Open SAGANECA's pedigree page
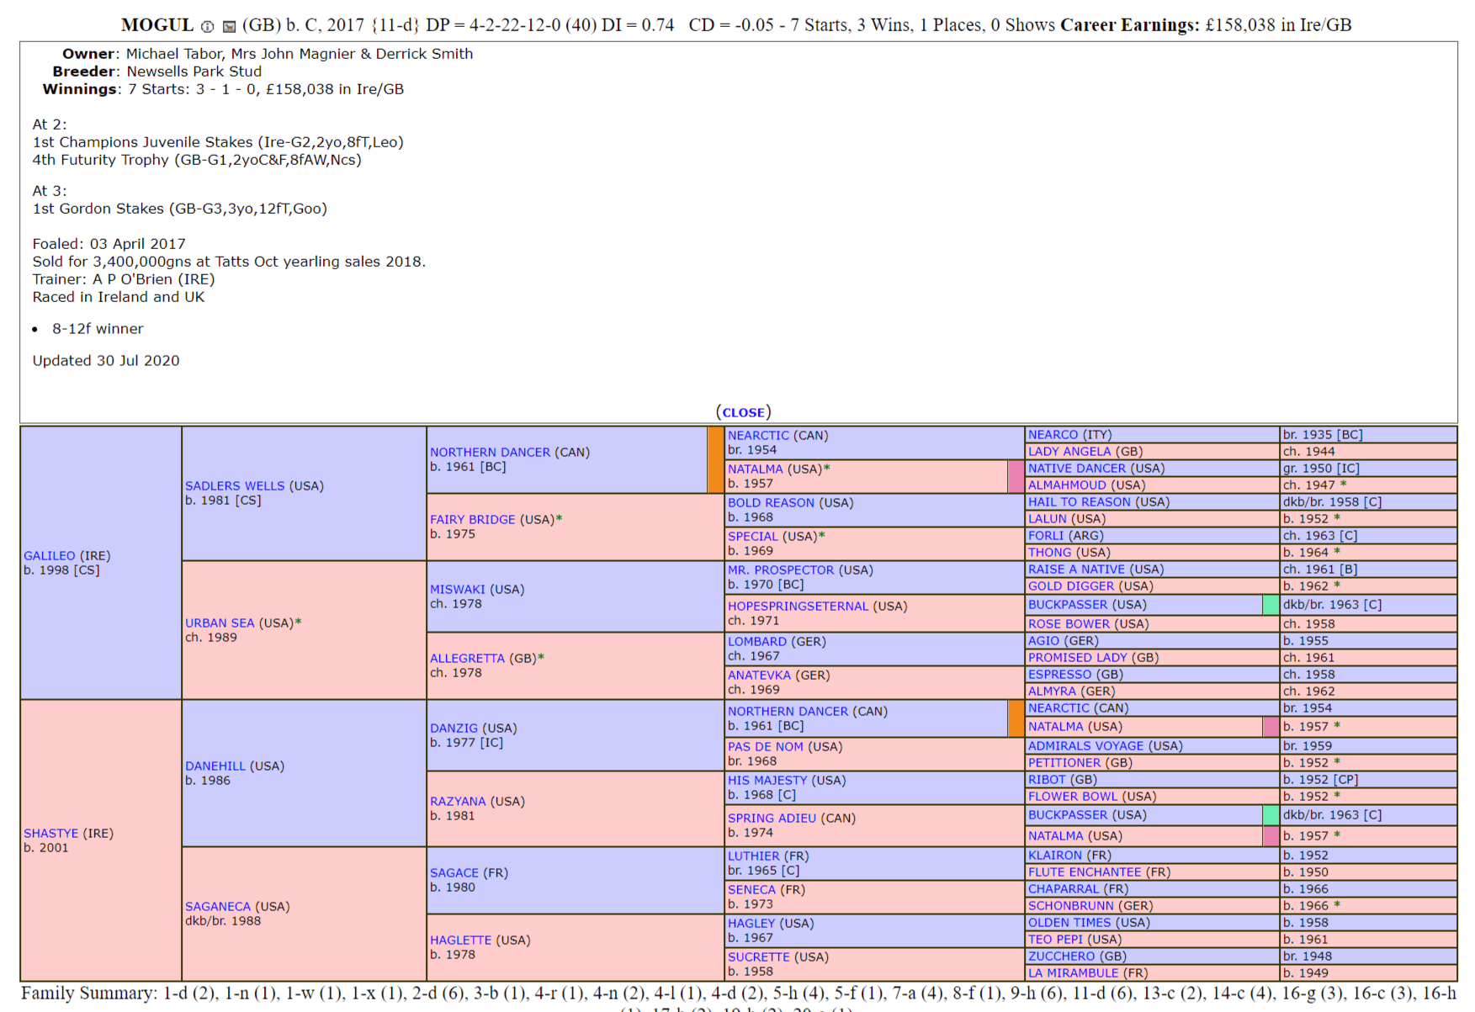 point(217,906)
